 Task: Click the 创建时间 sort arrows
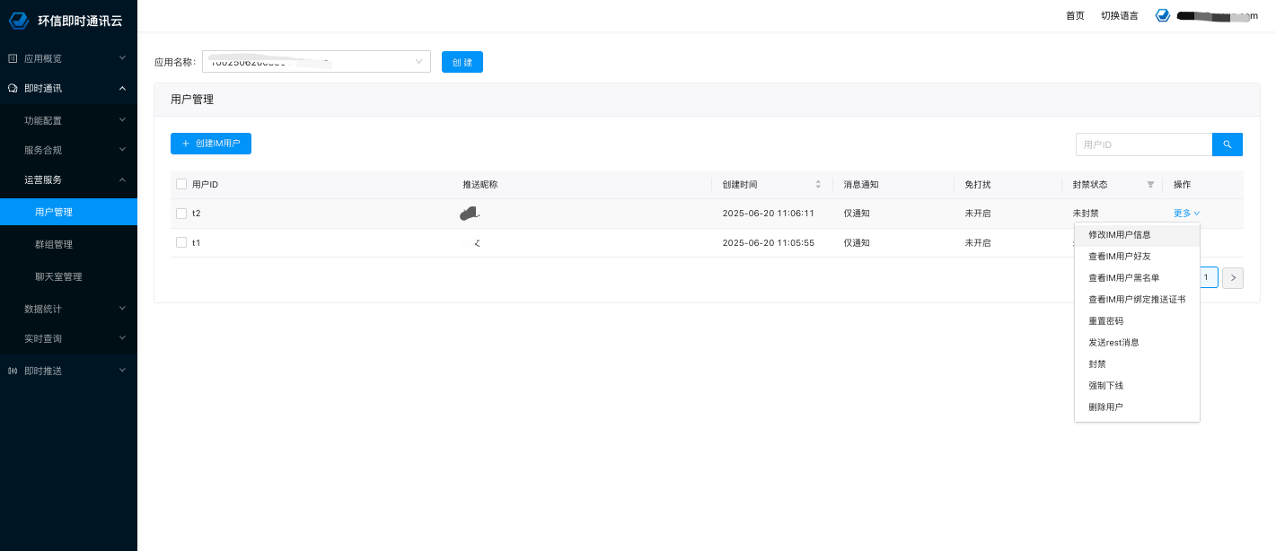(818, 185)
